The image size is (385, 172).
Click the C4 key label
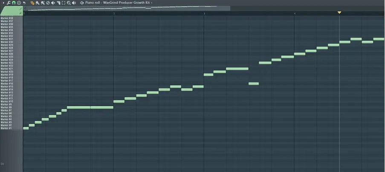tap(2, 164)
